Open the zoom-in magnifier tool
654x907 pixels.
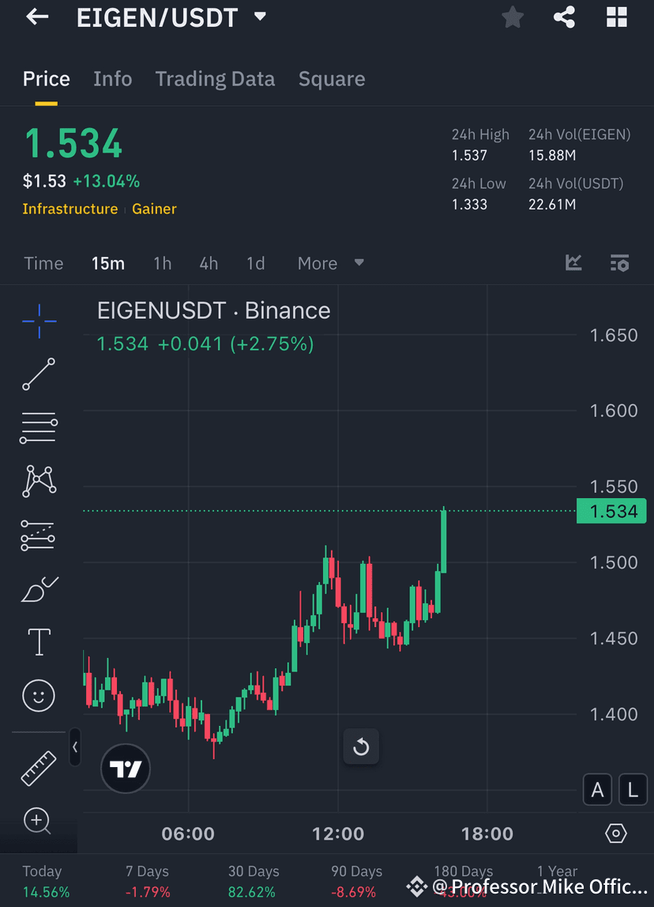click(38, 822)
